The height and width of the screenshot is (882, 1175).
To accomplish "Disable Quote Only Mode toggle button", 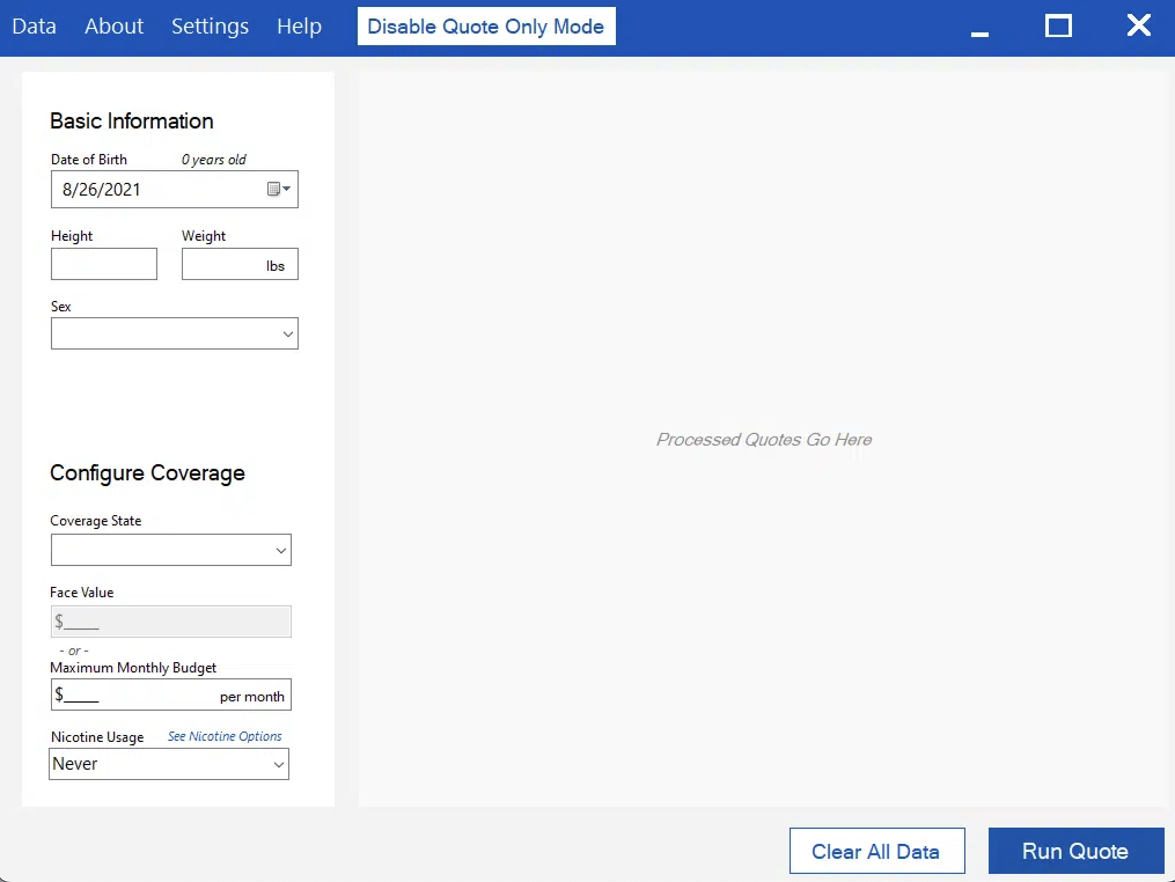I will click(486, 26).
